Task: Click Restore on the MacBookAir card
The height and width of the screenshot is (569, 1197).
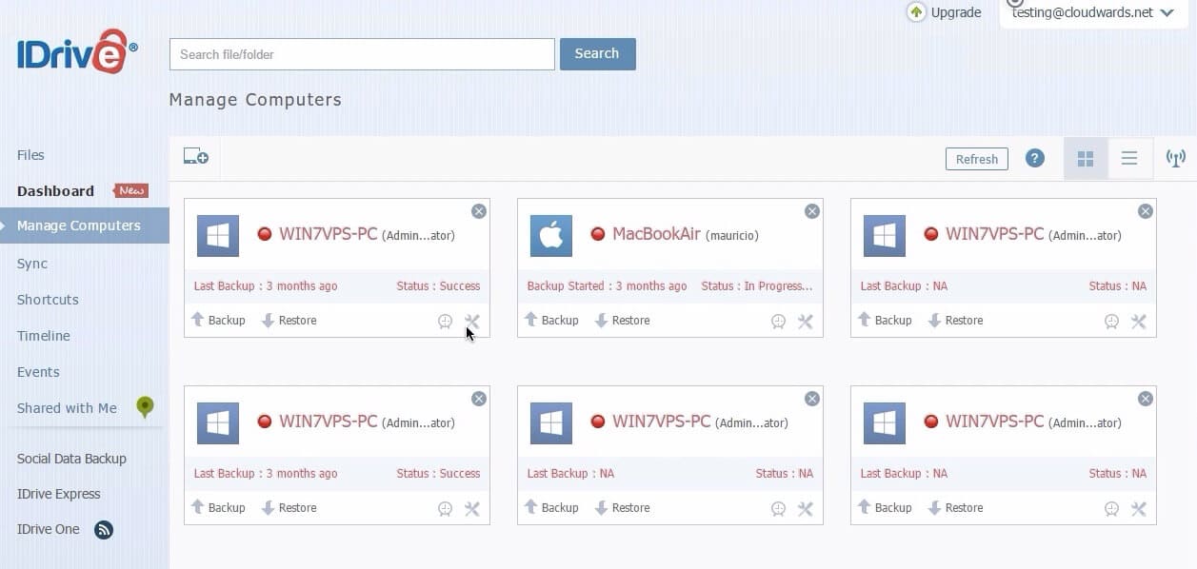Action: [x=622, y=321]
